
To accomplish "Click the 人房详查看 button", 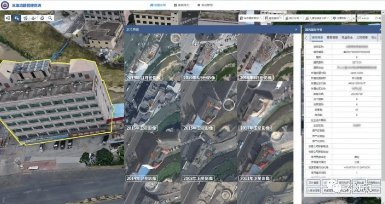I will click(x=313, y=190).
